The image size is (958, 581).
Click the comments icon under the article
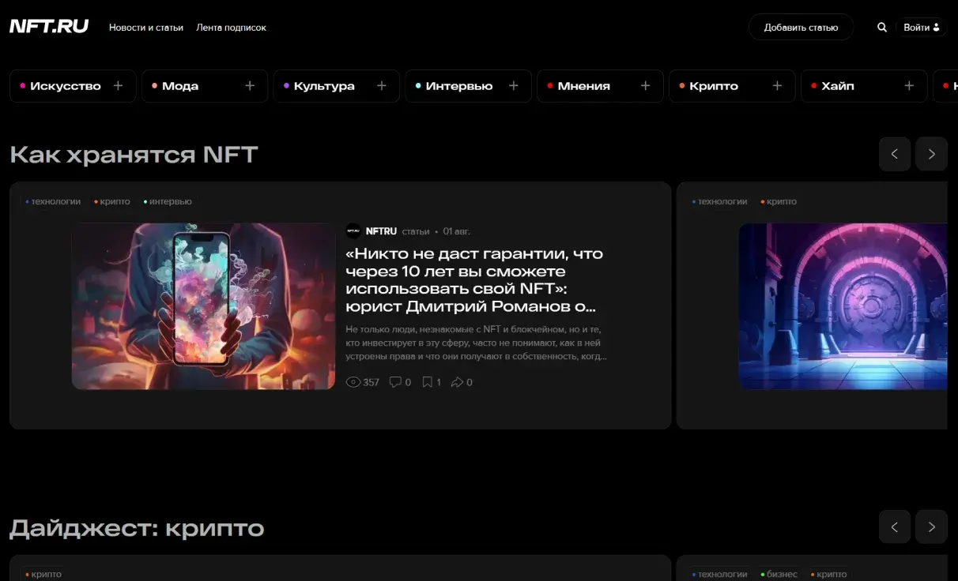396,382
